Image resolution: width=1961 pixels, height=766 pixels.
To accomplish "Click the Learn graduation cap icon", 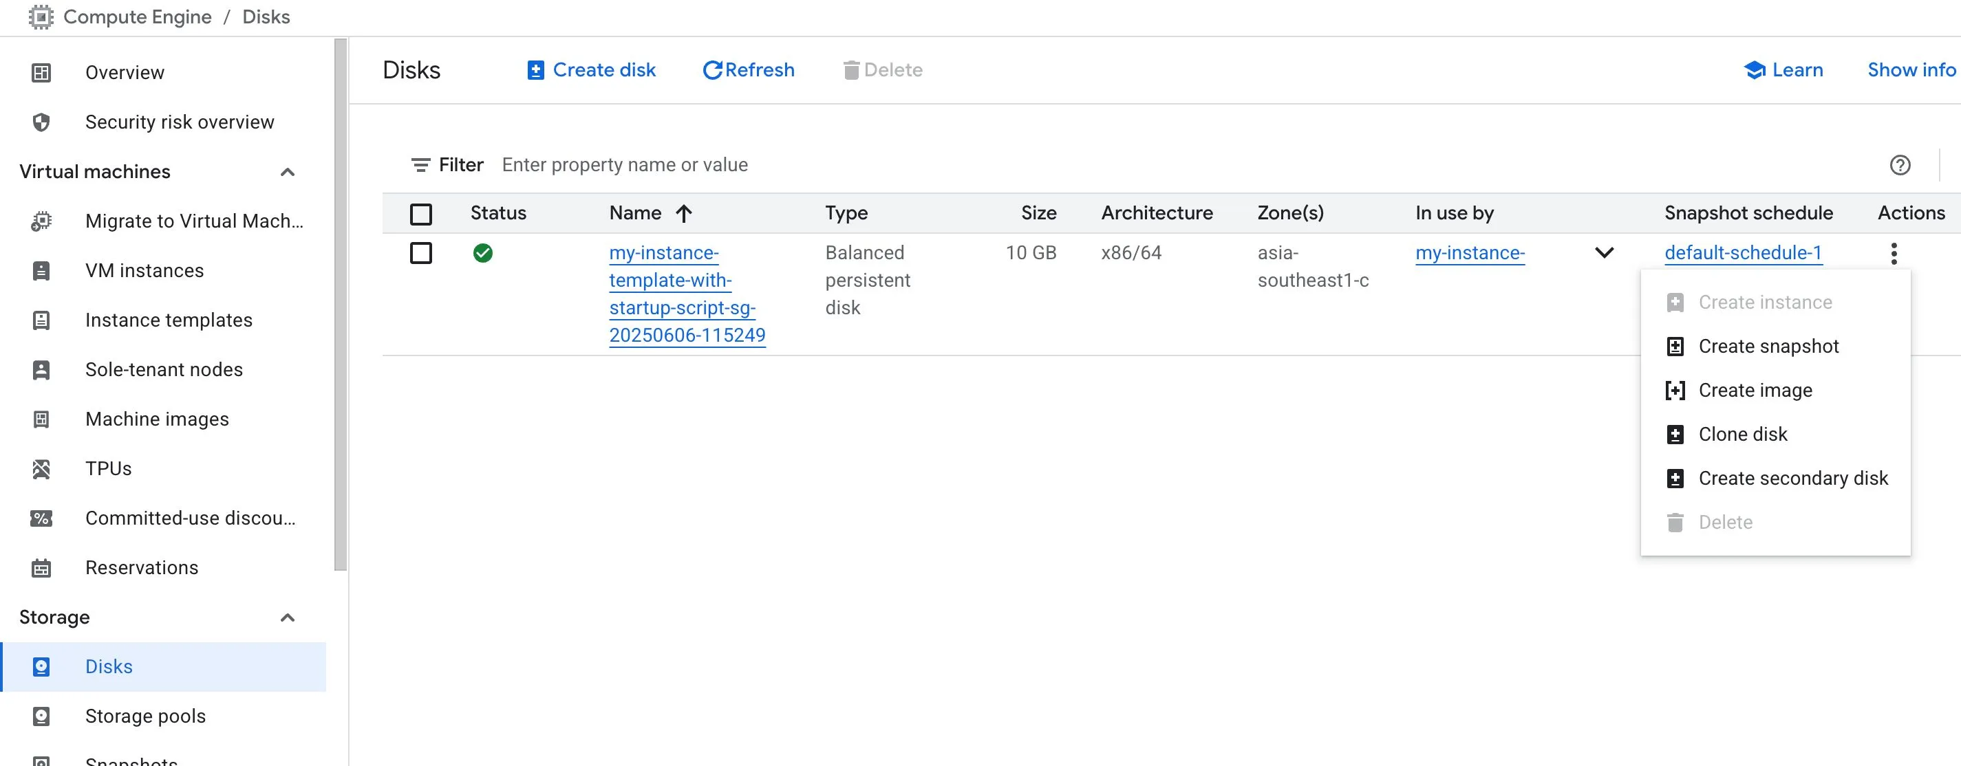I will (x=1755, y=70).
